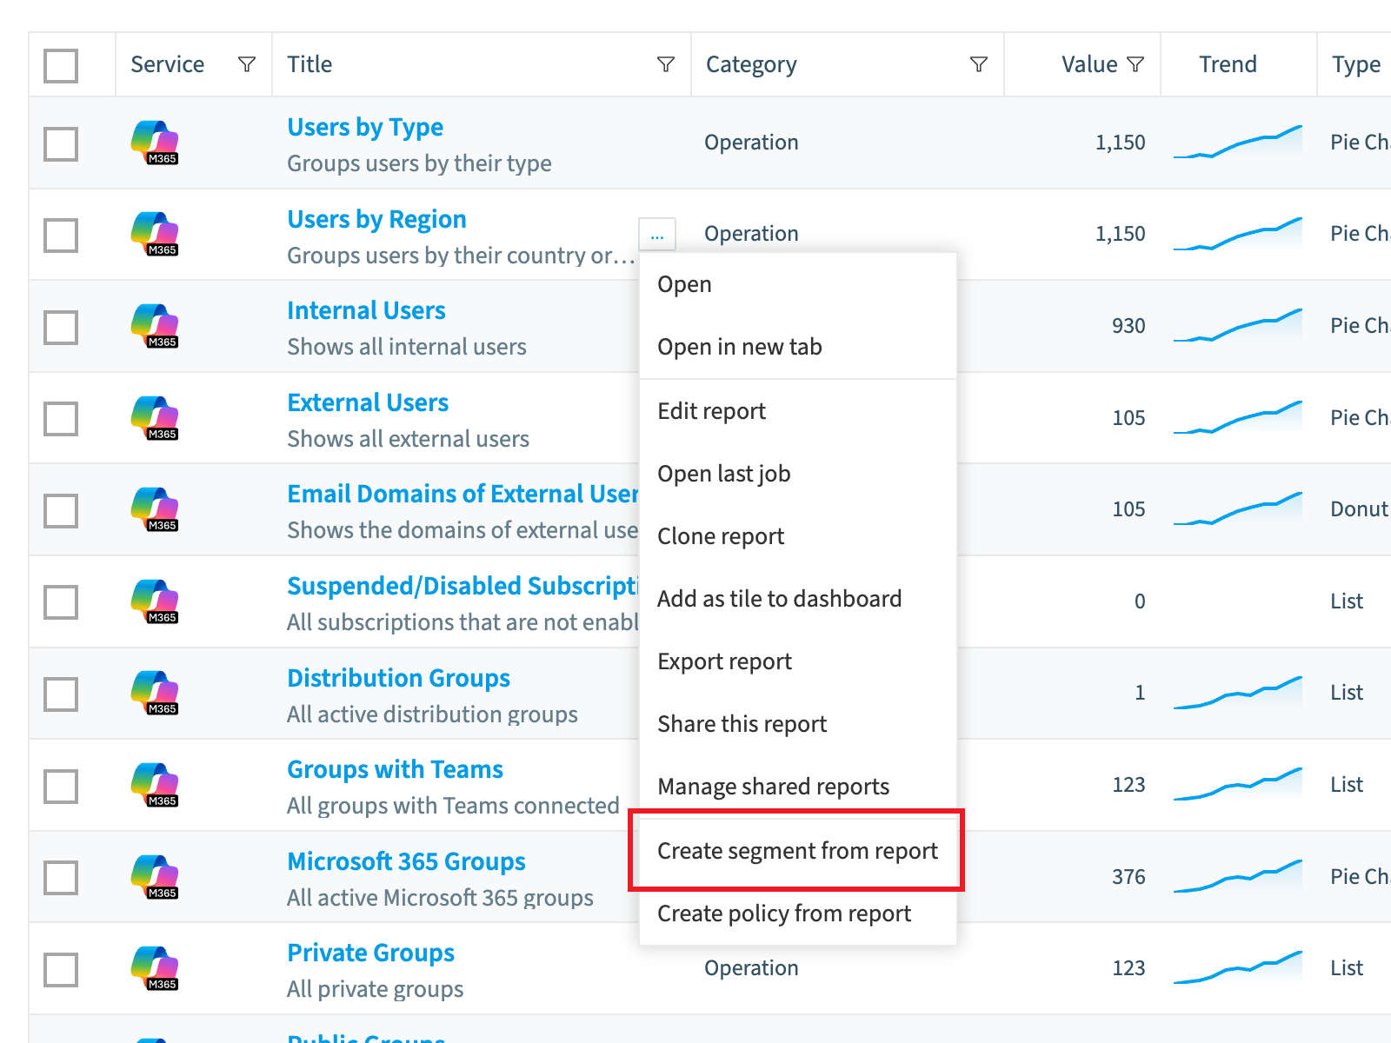Choose Share this report
Screen dimensions: 1391x1043
coord(798,724)
